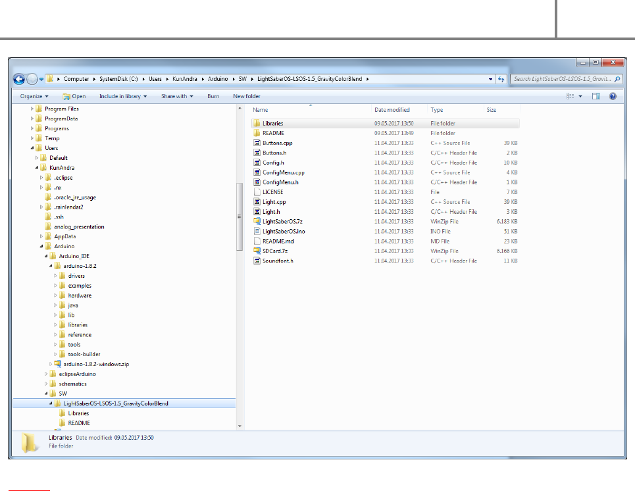Select the Buttons.cpp file icon
Screen dimensions: 635x491
(257, 143)
